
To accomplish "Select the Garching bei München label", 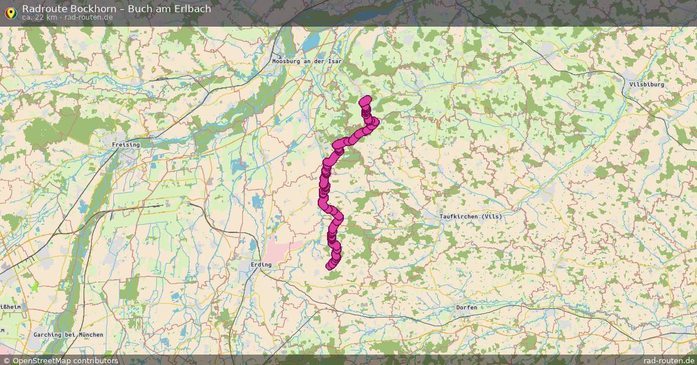I will click(68, 335).
